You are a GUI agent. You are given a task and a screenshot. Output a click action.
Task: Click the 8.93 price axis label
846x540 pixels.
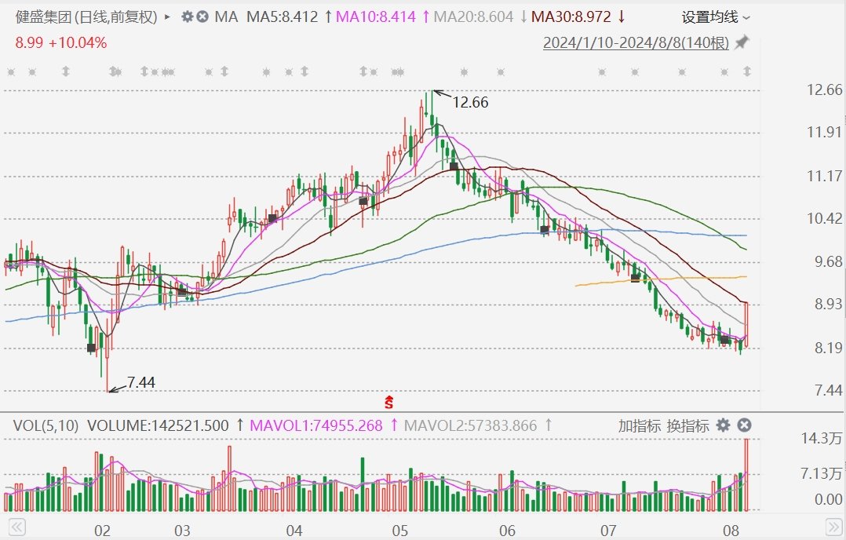pyautogui.click(x=828, y=304)
